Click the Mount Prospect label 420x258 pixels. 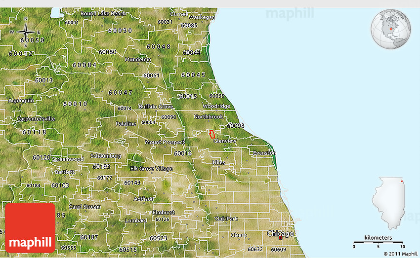point(165,142)
